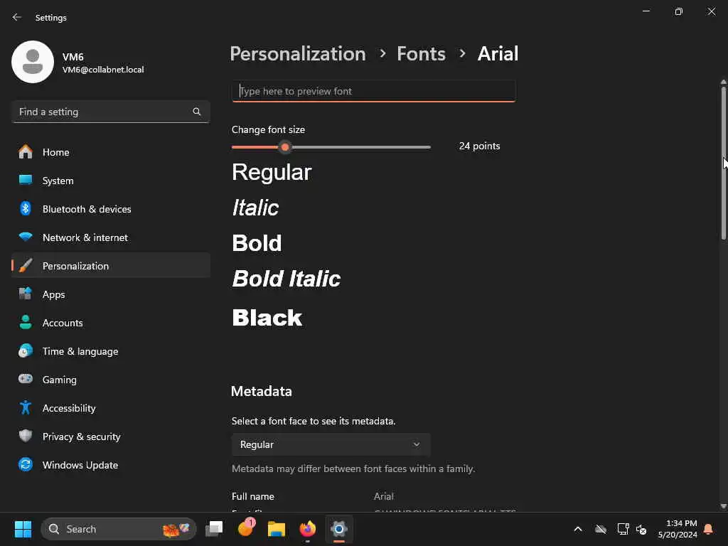The width and height of the screenshot is (728, 546).
Task: Click the 24 points value
Action: (479, 146)
